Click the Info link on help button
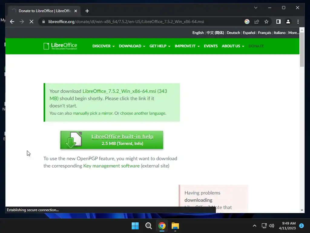Viewport: 310px width, 233px height. click(x=138, y=144)
